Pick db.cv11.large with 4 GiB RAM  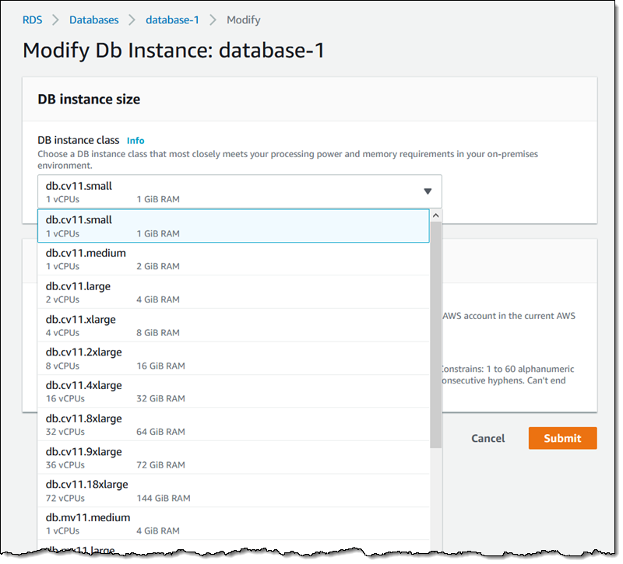[x=234, y=293]
